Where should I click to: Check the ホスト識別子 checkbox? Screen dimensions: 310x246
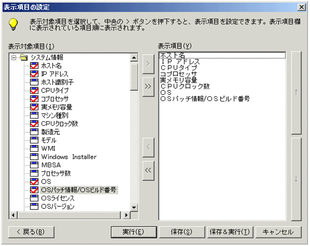click(x=34, y=83)
